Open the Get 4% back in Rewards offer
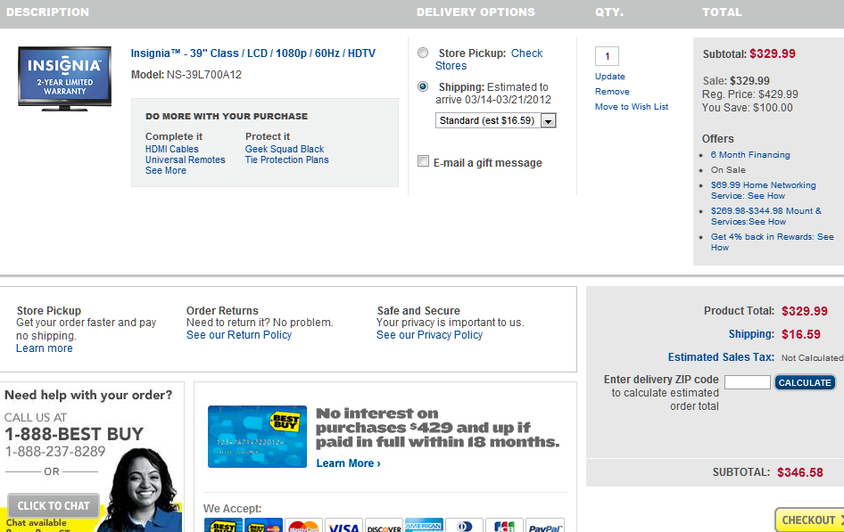The height and width of the screenshot is (532, 844). 773,241
